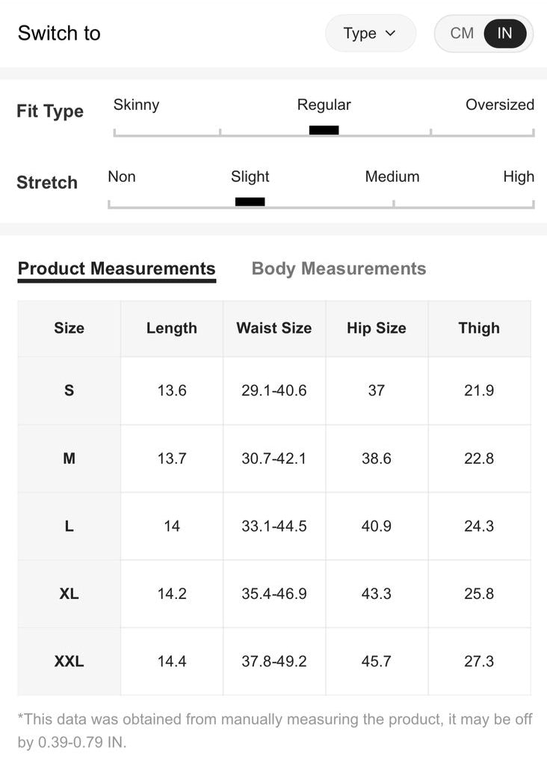Click the Waist Size column header
Viewport: 547px width, 771px height.
[273, 328]
